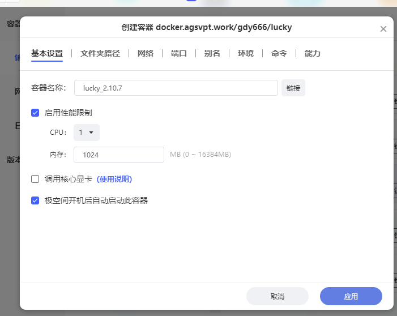This screenshot has height=316, width=397.
Task: Enable 调用核心显卡 checkbox
Action: pos(35,179)
